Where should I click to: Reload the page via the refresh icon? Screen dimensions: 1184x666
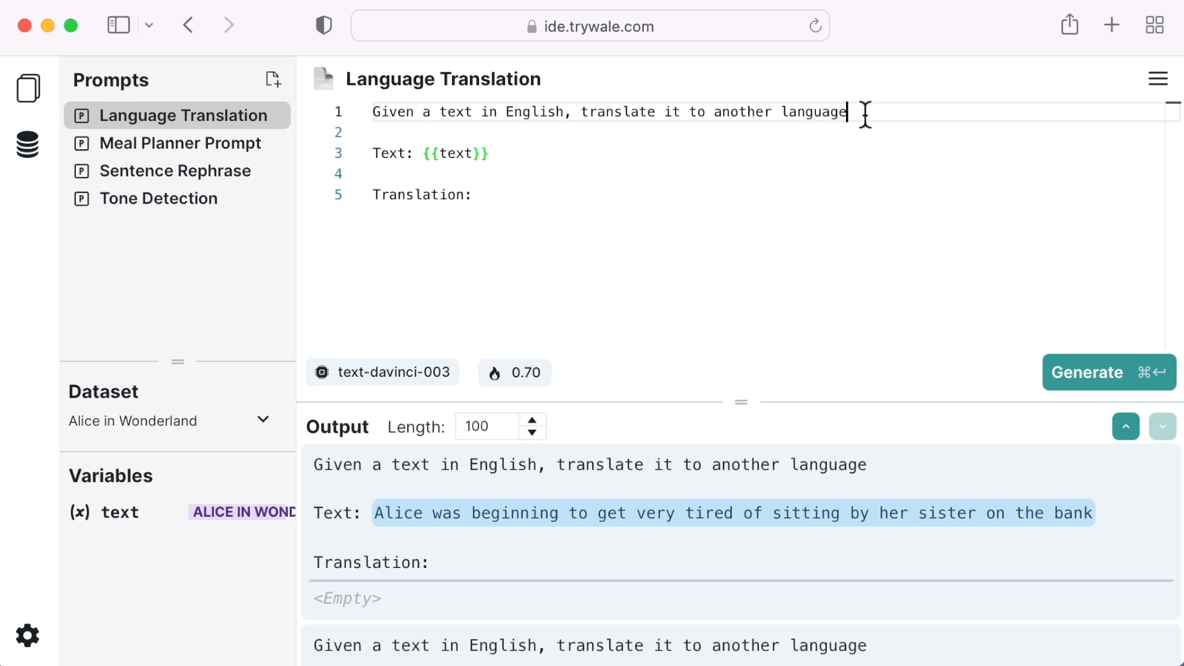pyautogui.click(x=815, y=26)
